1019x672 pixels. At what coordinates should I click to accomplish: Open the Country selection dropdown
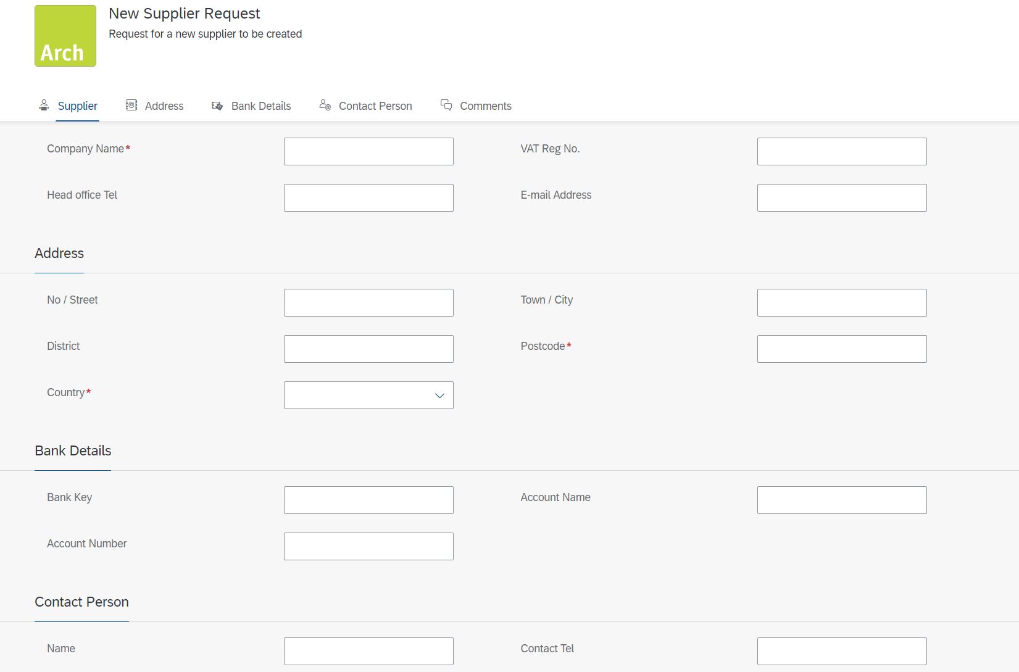pos(368,395)
